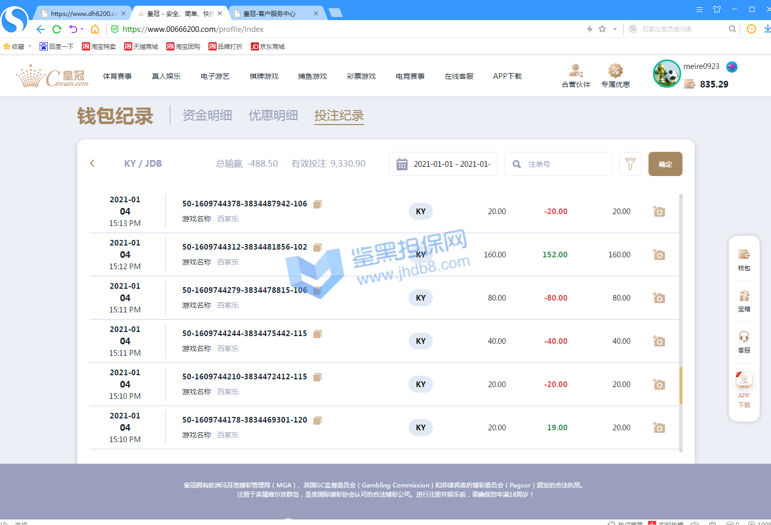Open the 专属优惠 exclusive offers icon
The image size is (771, 525).
pos(615,75)
